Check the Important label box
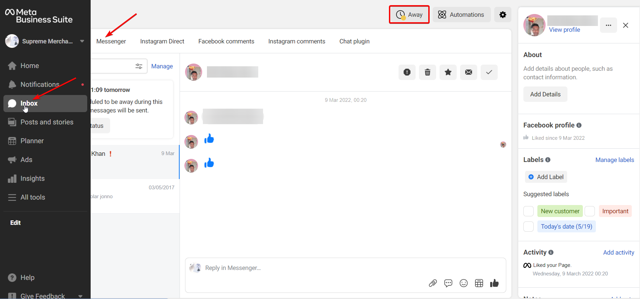Screen dimensions: 640x299 [x=590, y=211]
